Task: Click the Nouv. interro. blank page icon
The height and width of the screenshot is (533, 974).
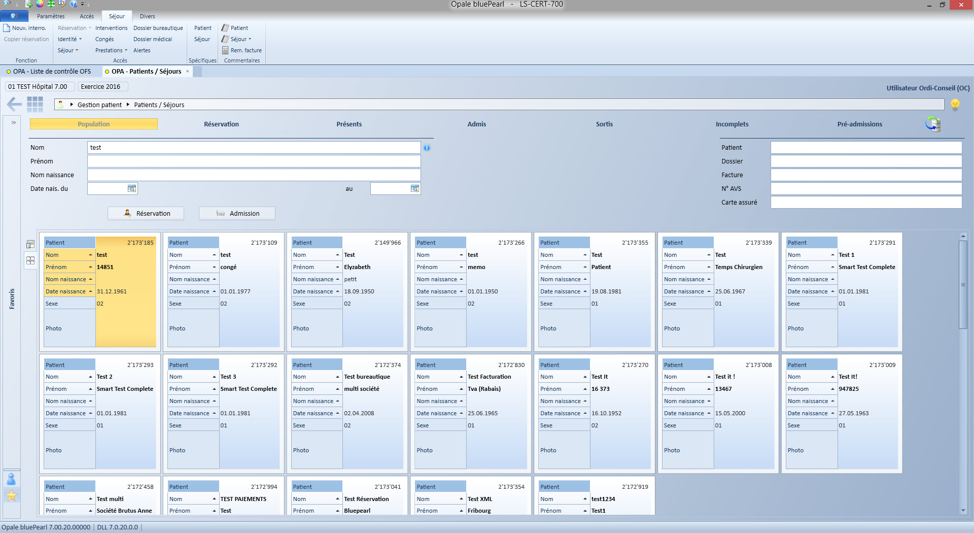Action: [x=7, y=28]
